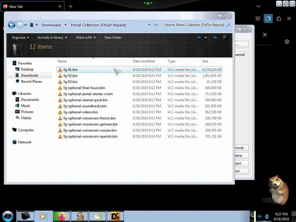Open the Firefox extensions puzzle icon

coord(279,18)
